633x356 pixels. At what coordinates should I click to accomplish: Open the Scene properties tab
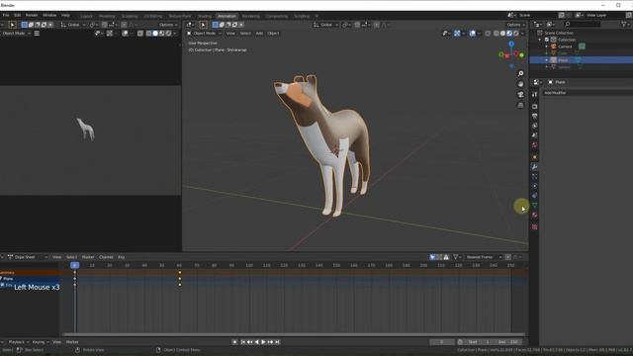pos(534,135)
